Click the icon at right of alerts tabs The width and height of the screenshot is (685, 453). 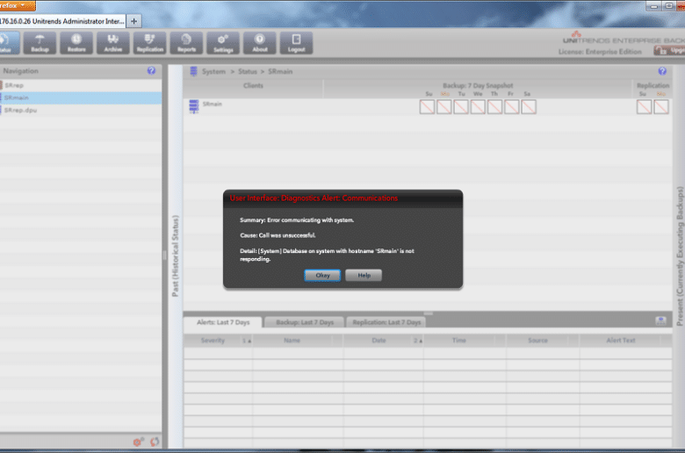point(661,321)
